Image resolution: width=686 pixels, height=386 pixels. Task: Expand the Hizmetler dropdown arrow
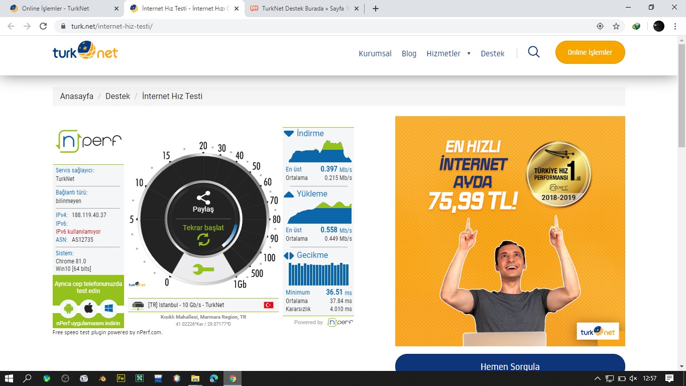469,53
